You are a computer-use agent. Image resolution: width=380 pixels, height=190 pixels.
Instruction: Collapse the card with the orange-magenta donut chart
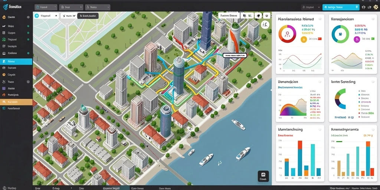[x=320, y=19]
